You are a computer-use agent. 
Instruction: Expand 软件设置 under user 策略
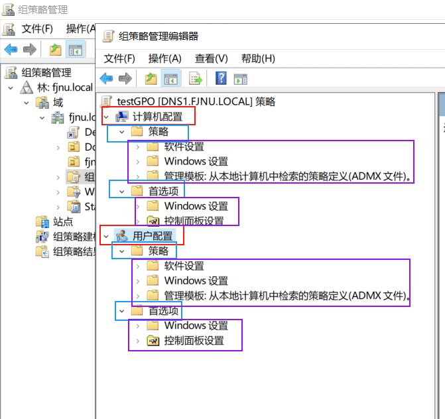138,267
